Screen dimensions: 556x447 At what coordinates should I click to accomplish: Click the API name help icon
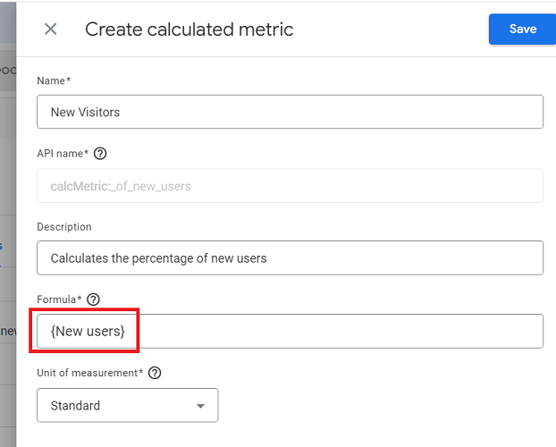click(100, 153)
